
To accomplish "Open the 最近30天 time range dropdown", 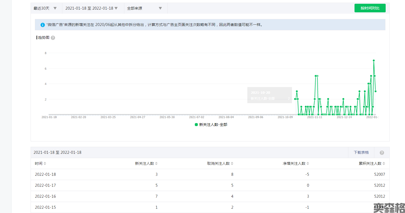I will tap(45, 8).
